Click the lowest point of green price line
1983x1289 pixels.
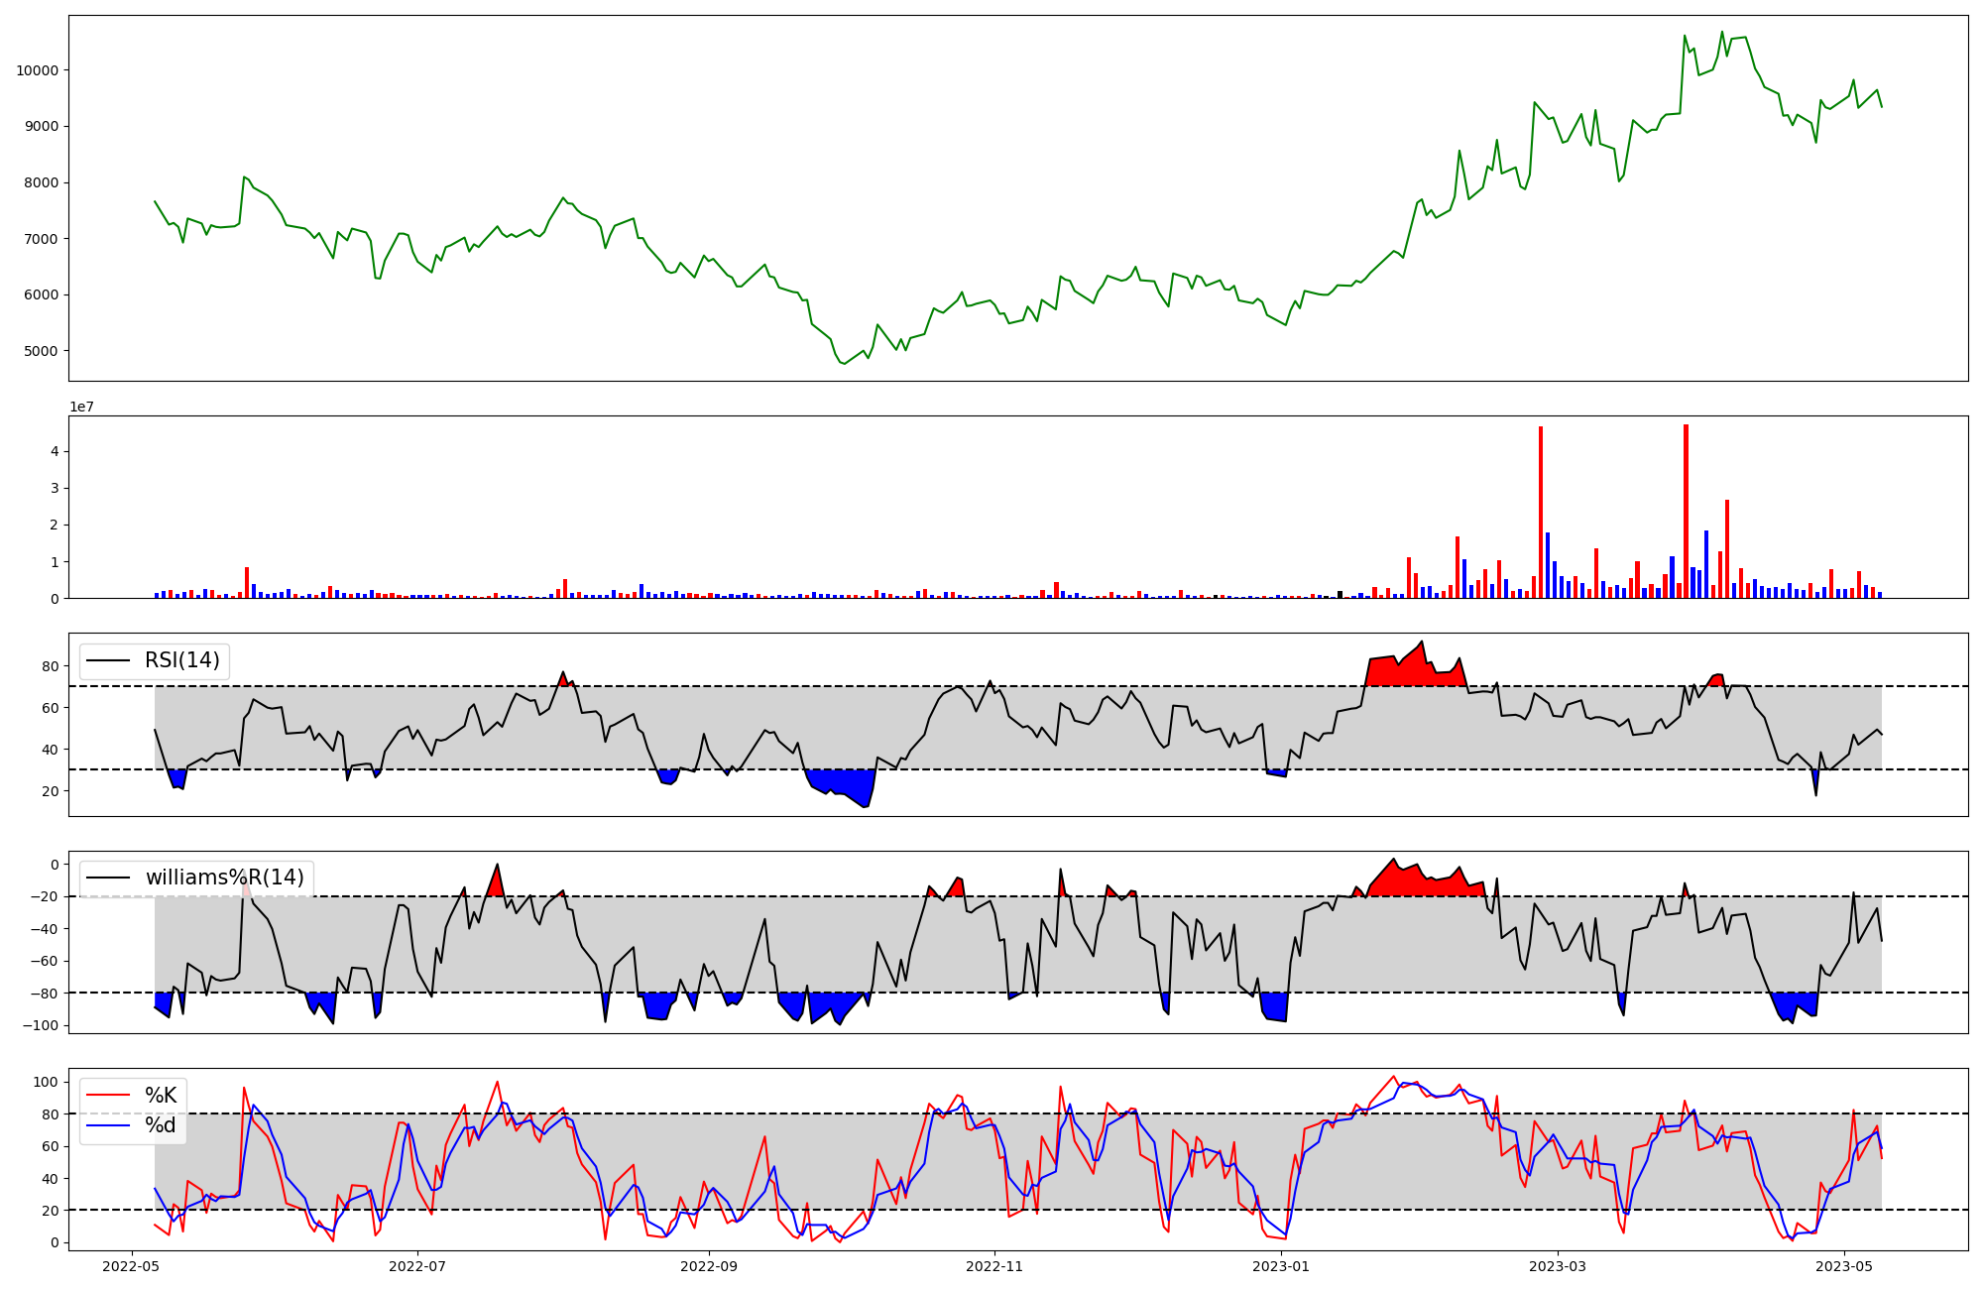click(x=843, y=364)
